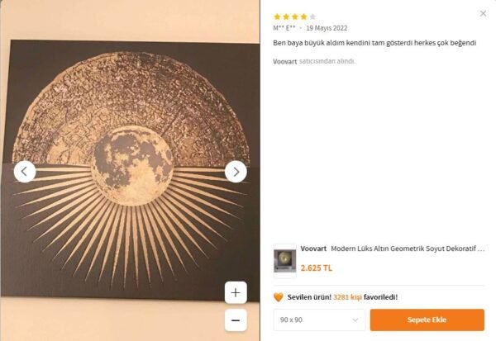Click the Voovart brand name beside product title
This screenshot has height=341, width=496.
313,248
